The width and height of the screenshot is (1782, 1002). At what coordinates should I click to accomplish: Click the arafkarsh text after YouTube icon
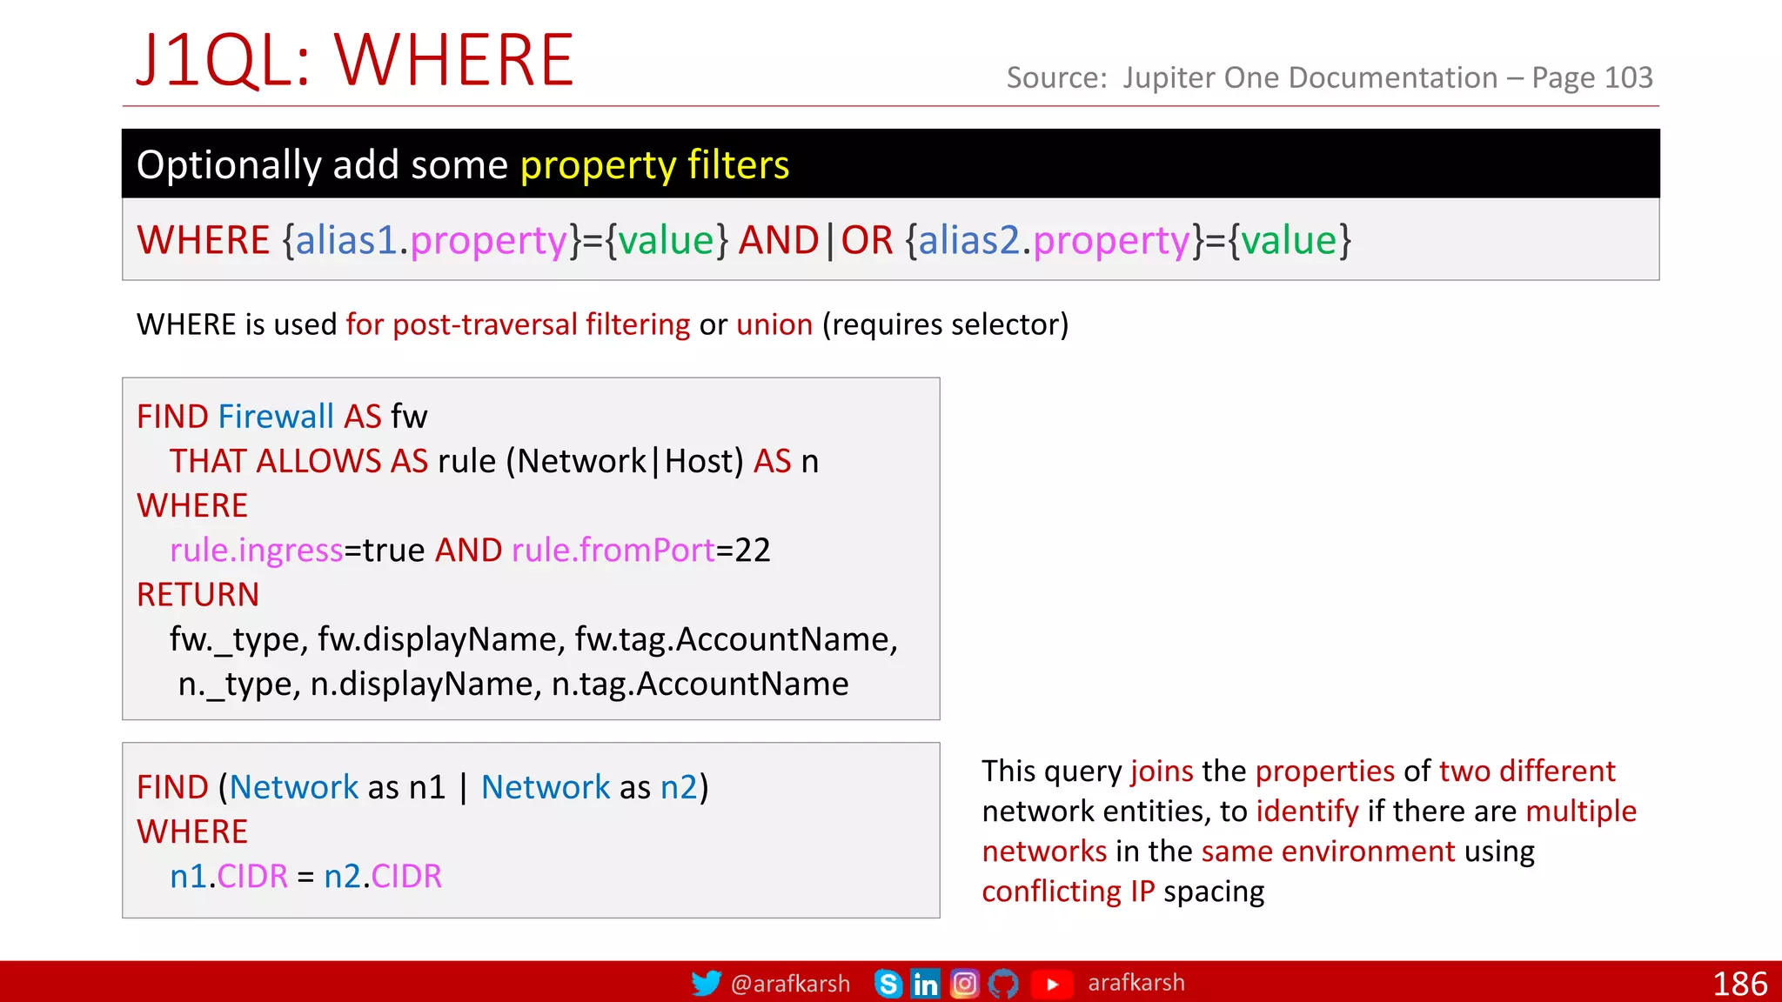point(1136,983)
